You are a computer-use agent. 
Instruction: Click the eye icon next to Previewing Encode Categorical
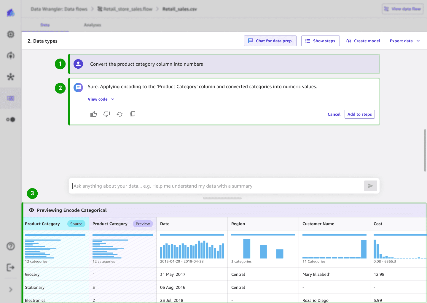point(31,210)
